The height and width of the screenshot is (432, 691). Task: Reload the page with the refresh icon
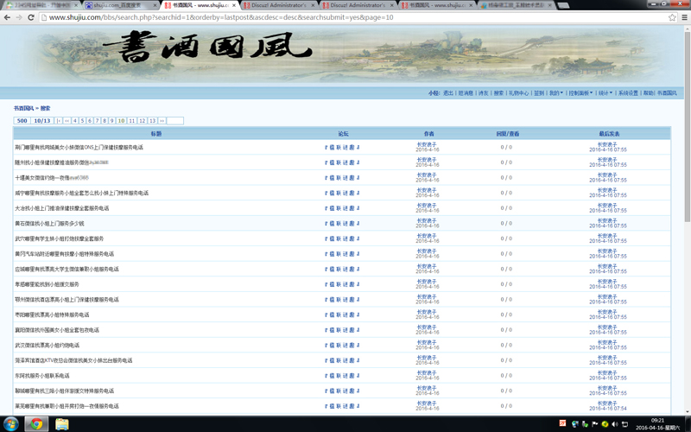click(x=31, y=17)
